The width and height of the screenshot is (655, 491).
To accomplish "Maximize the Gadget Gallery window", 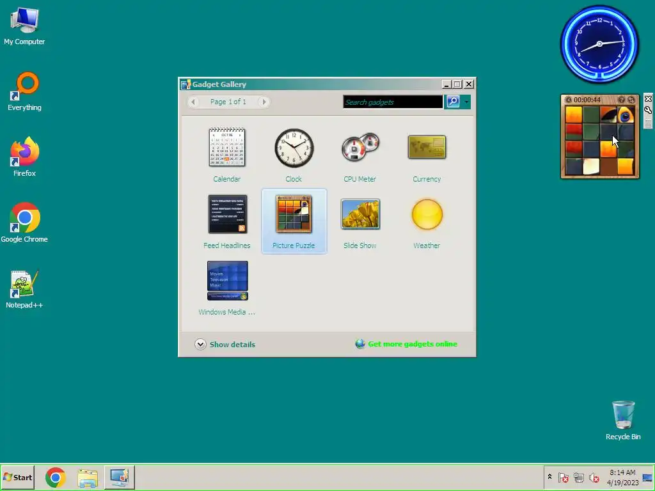I will 457,84.
